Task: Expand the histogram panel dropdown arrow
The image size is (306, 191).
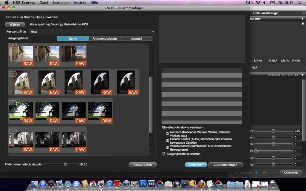Action: tap(302, 19)
